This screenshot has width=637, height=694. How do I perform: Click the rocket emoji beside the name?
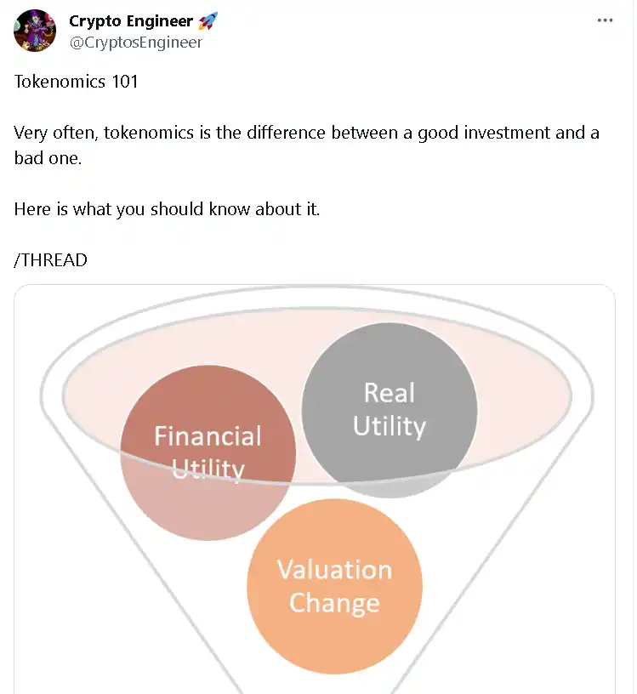point(208,21)
